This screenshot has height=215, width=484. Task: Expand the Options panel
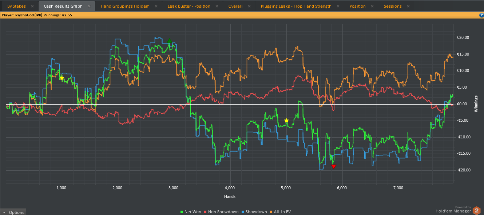coord(13,212)
